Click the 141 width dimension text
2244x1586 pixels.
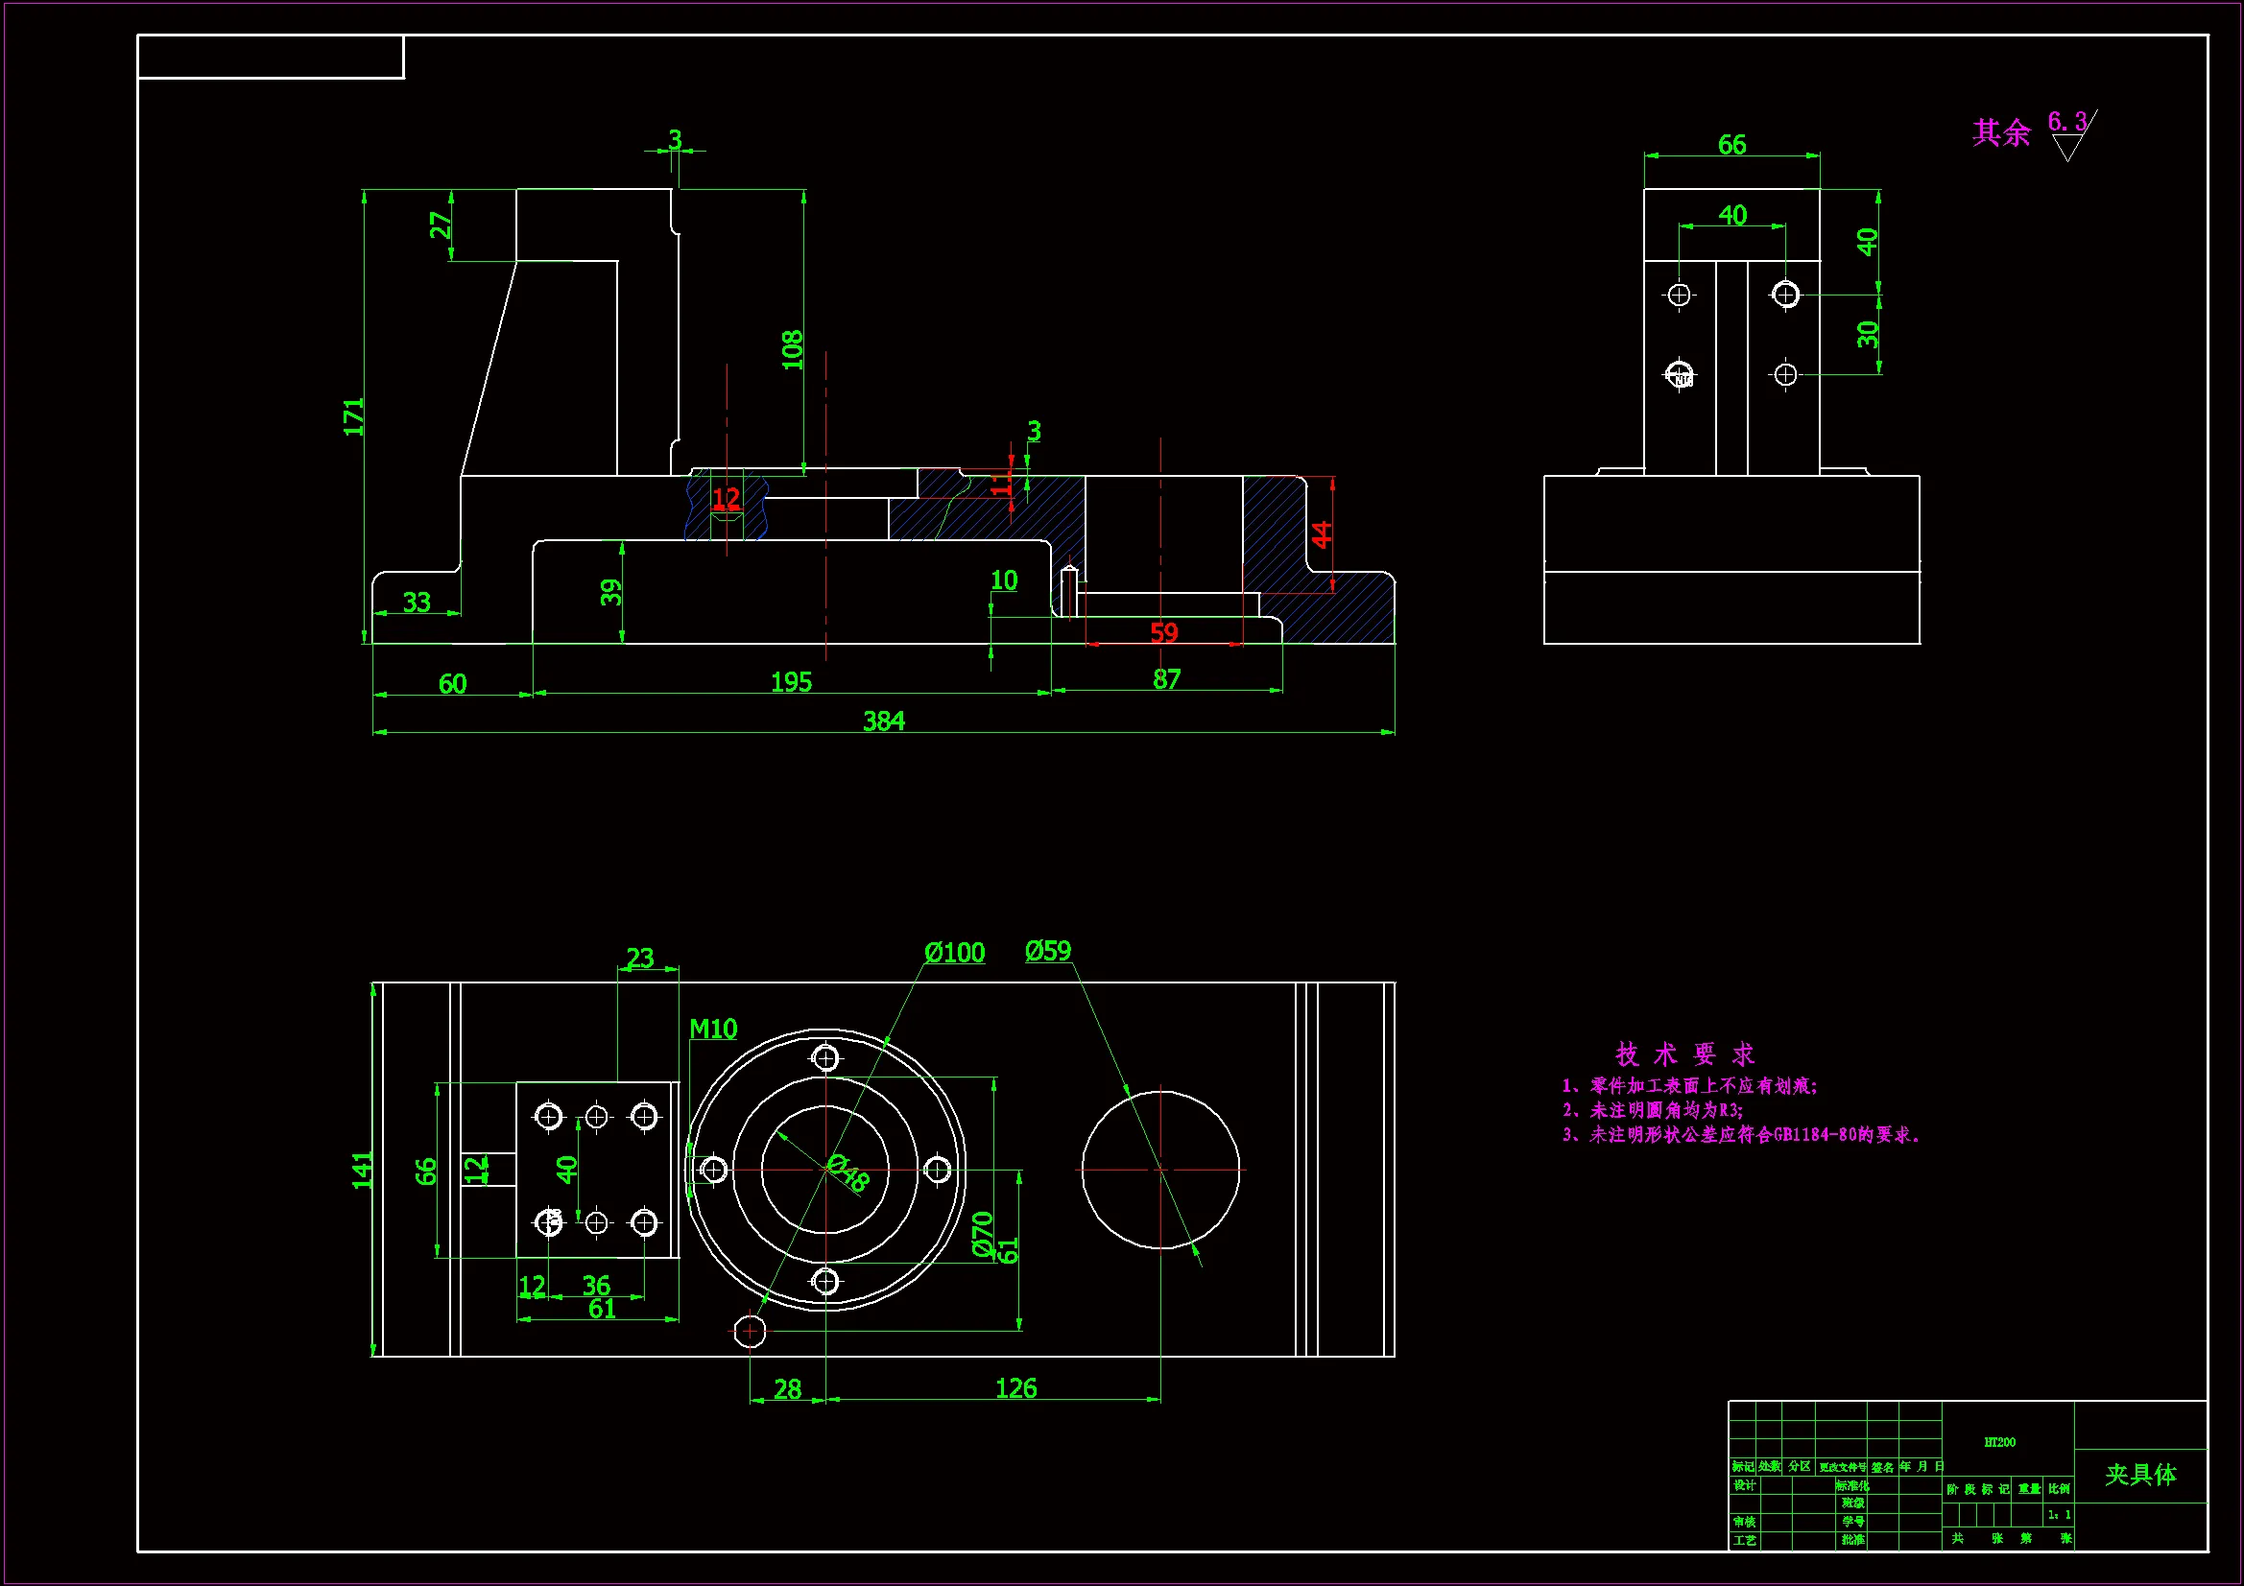click(362, 1171)
